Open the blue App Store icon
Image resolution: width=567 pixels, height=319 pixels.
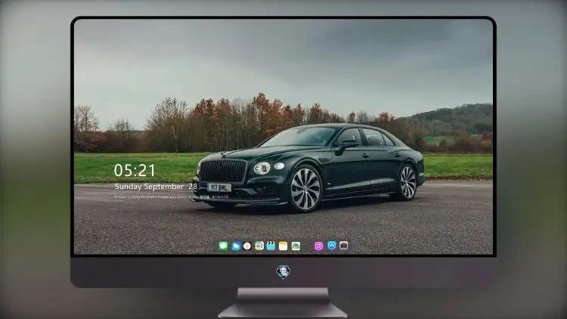(332, 246)
